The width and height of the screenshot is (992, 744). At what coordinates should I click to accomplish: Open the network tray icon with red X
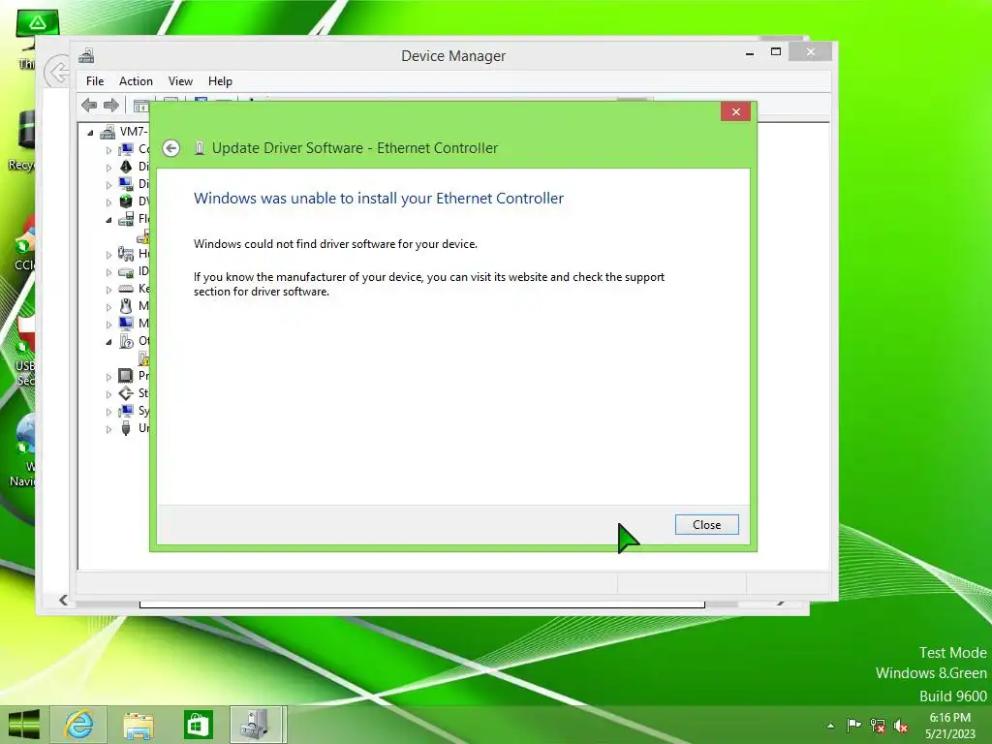click(x=878, y=725)
